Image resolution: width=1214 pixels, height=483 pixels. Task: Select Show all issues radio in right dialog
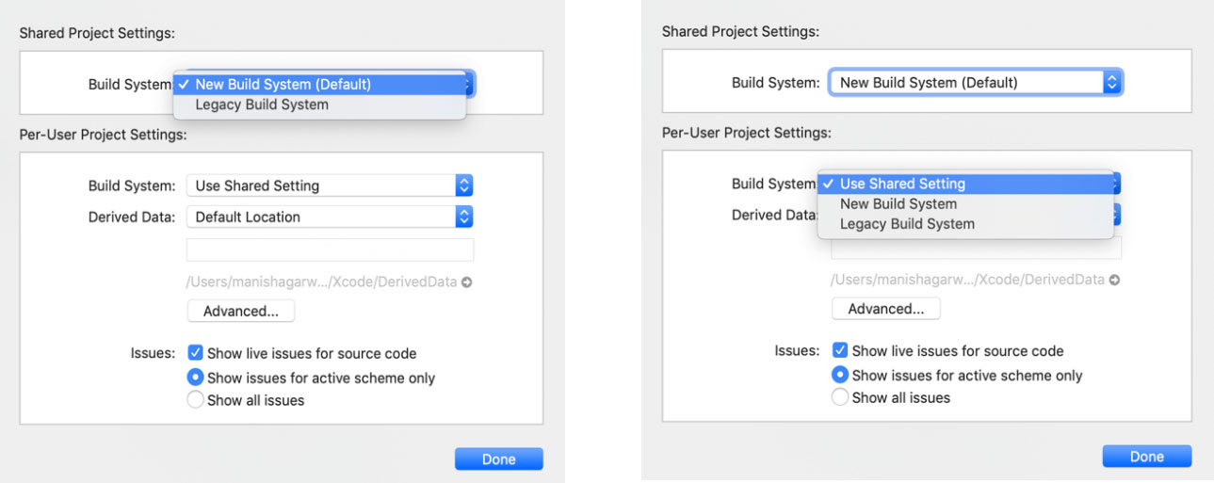pyautogui.click(x=840, y=397)
